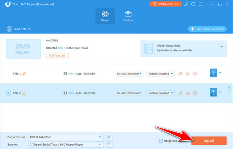The height and width of the screenshot is (149, 233).
Task: Browse the save folder icon
Action: pyautogui.click(x=109, y=144)
